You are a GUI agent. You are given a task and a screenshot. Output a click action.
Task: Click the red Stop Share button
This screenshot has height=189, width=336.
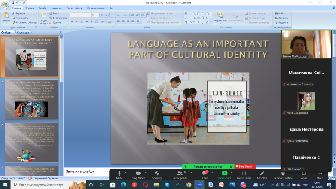pyautogui.click(x=244, y=166)
